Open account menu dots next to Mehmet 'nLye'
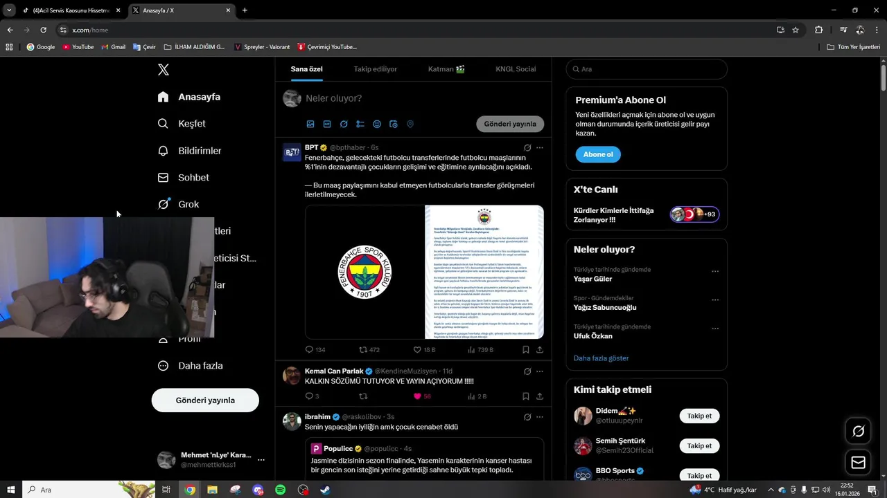The height and width of the screenshot is (498, 887). pyautogui.click(x=261, y=460)
